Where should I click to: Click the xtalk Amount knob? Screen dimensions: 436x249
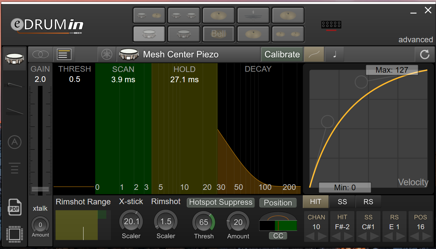coord(40,225)
